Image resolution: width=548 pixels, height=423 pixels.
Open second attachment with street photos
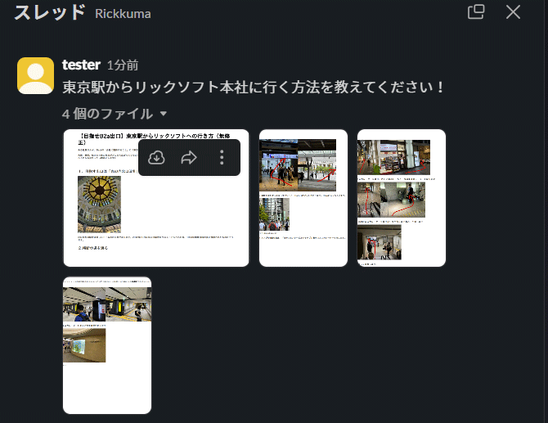point(303,198)
